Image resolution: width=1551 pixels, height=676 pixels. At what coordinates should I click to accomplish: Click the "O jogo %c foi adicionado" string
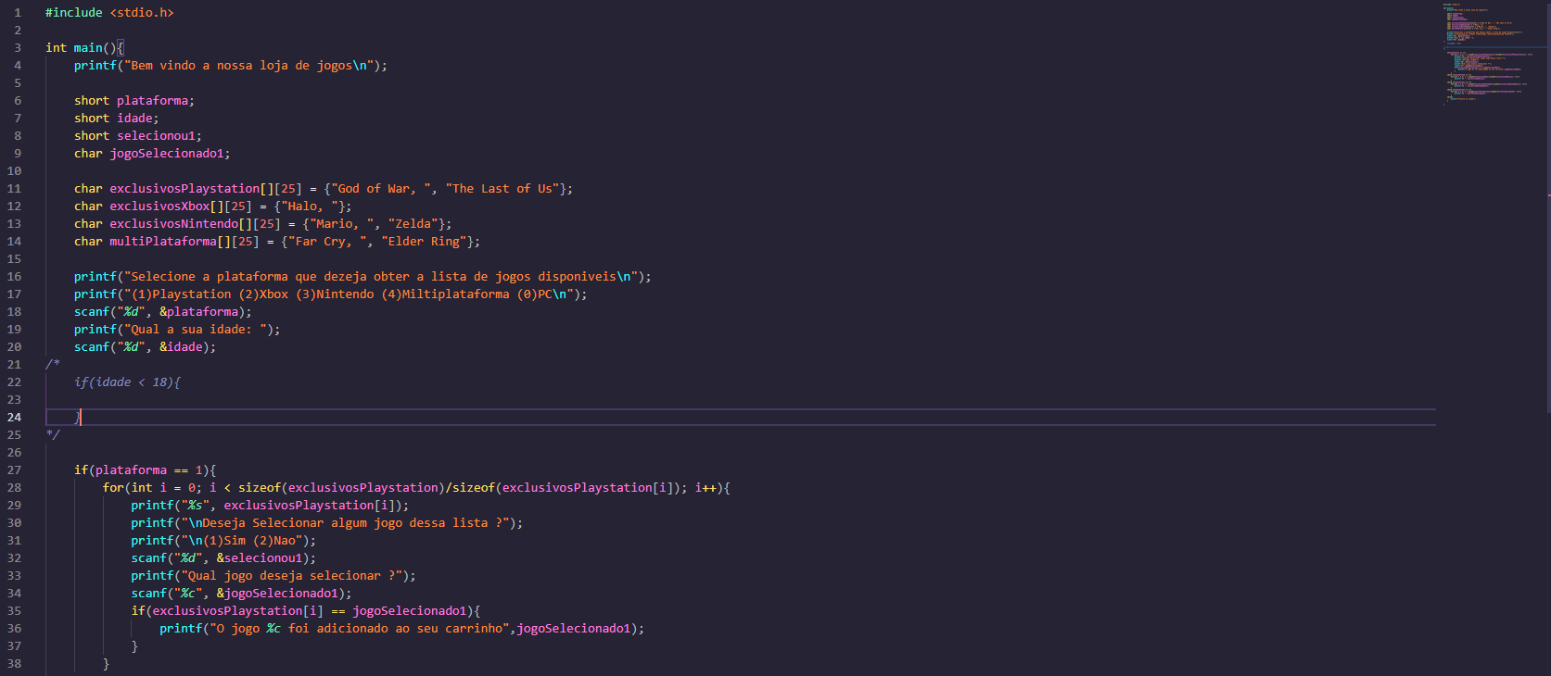[x=360, y=629]
